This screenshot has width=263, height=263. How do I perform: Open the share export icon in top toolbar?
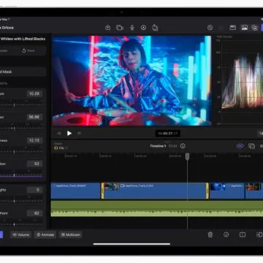[x=155, y=28]
